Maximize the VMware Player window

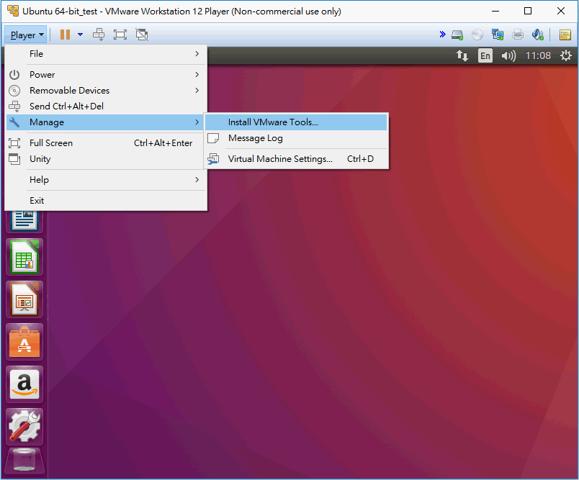point(528,11)
